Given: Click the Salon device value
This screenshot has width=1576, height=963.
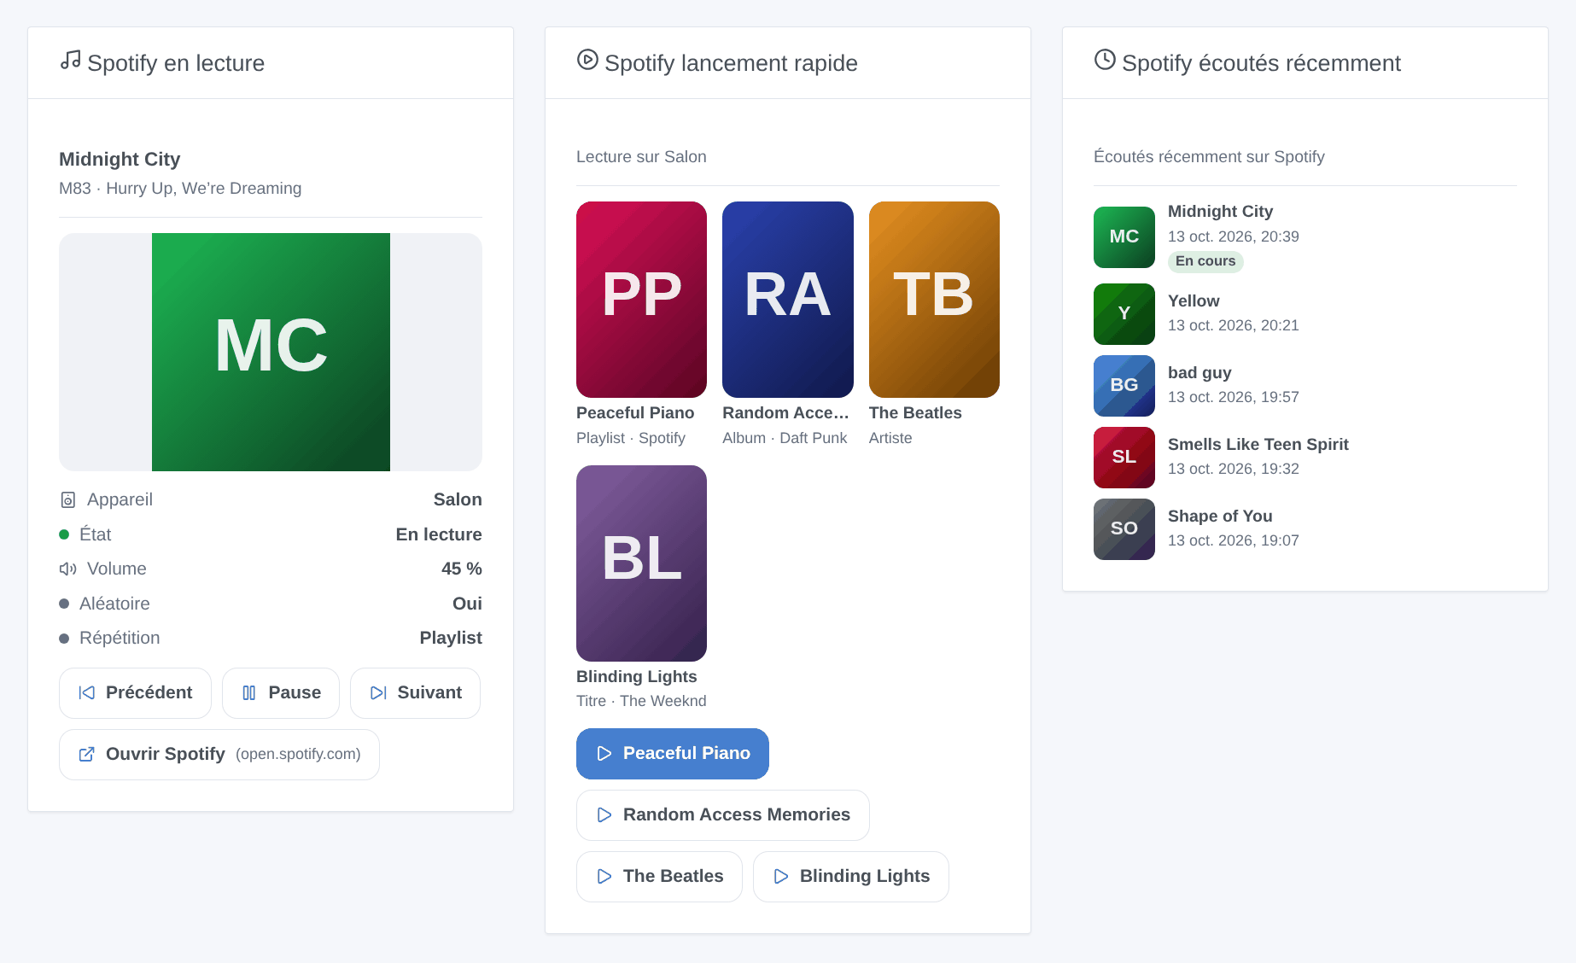Looking at the screenshot, I should click(x=458, y=499).
